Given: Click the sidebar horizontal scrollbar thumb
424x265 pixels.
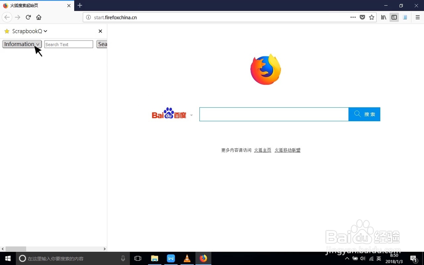Looking at the screenshot, I should tap(16, 249).
